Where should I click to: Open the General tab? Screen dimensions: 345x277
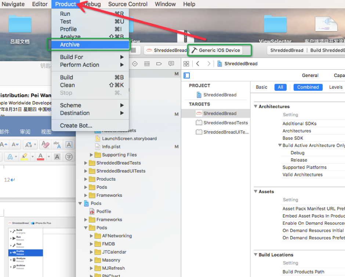(x=310, y=75)
